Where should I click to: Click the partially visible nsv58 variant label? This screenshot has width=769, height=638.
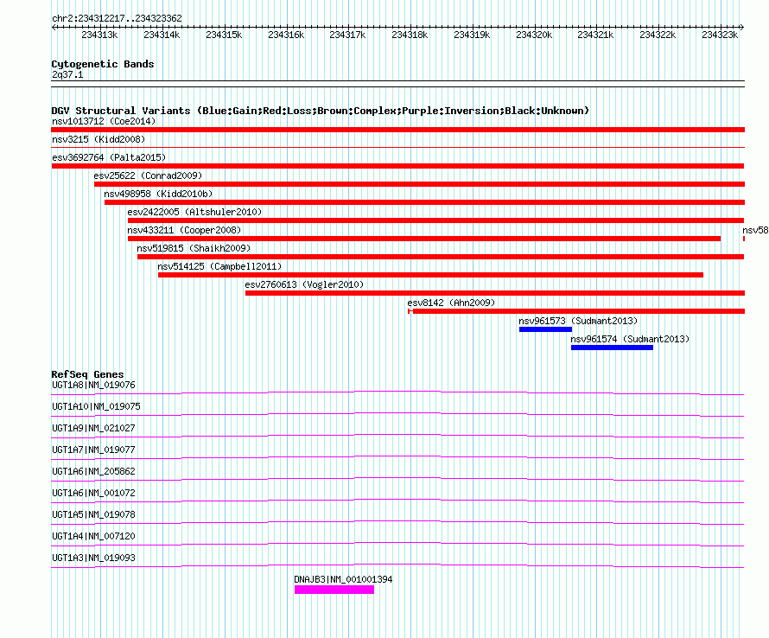tap(755, 230)
